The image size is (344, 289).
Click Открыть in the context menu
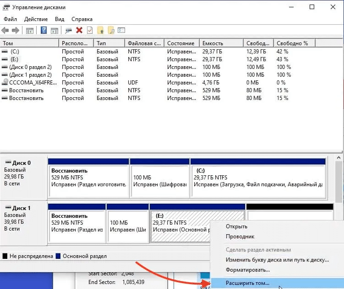(x=236, y=226)
